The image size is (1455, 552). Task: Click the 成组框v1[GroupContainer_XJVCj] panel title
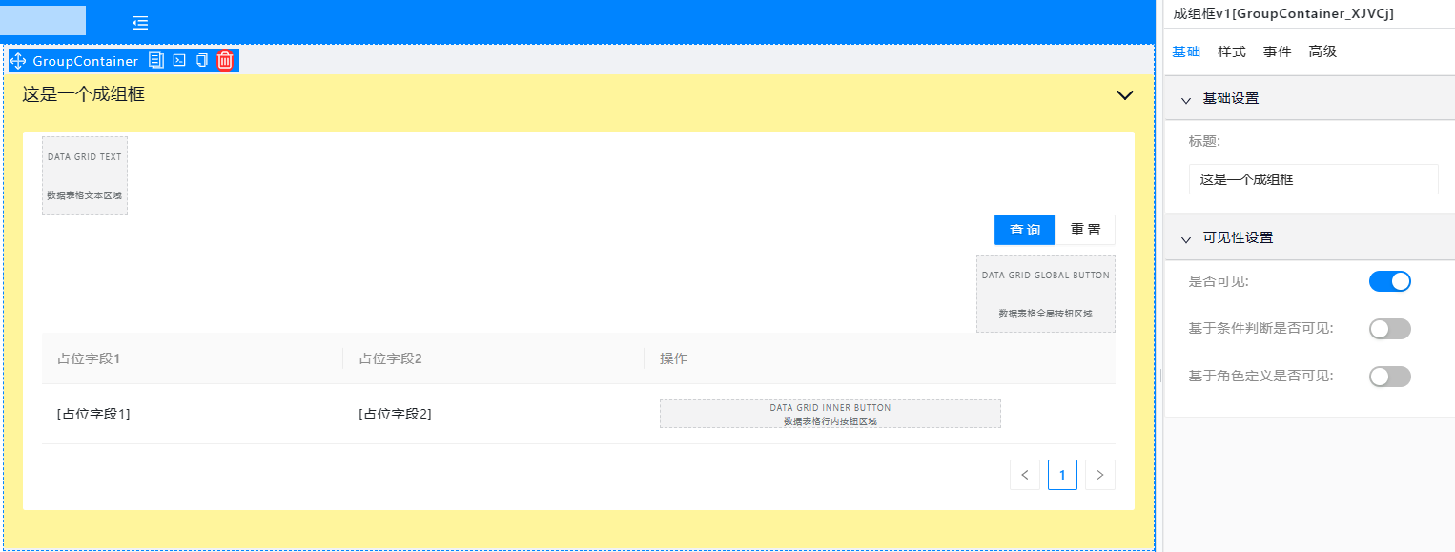click(x=1283, y=13)
